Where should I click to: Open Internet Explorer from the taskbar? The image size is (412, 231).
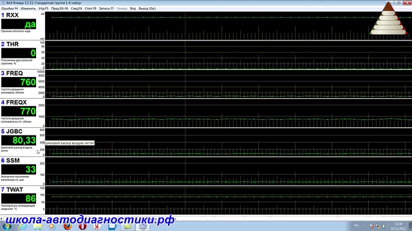pyautogui.click(x=23, y=227)
